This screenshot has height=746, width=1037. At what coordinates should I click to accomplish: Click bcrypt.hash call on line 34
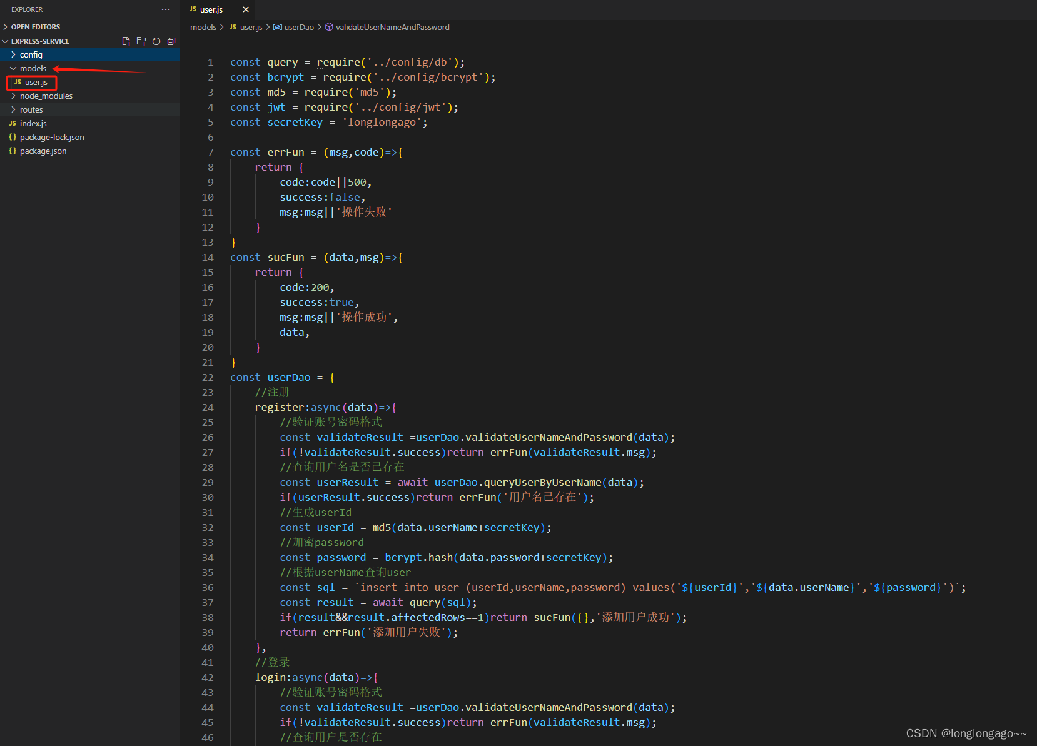[419, 557]
